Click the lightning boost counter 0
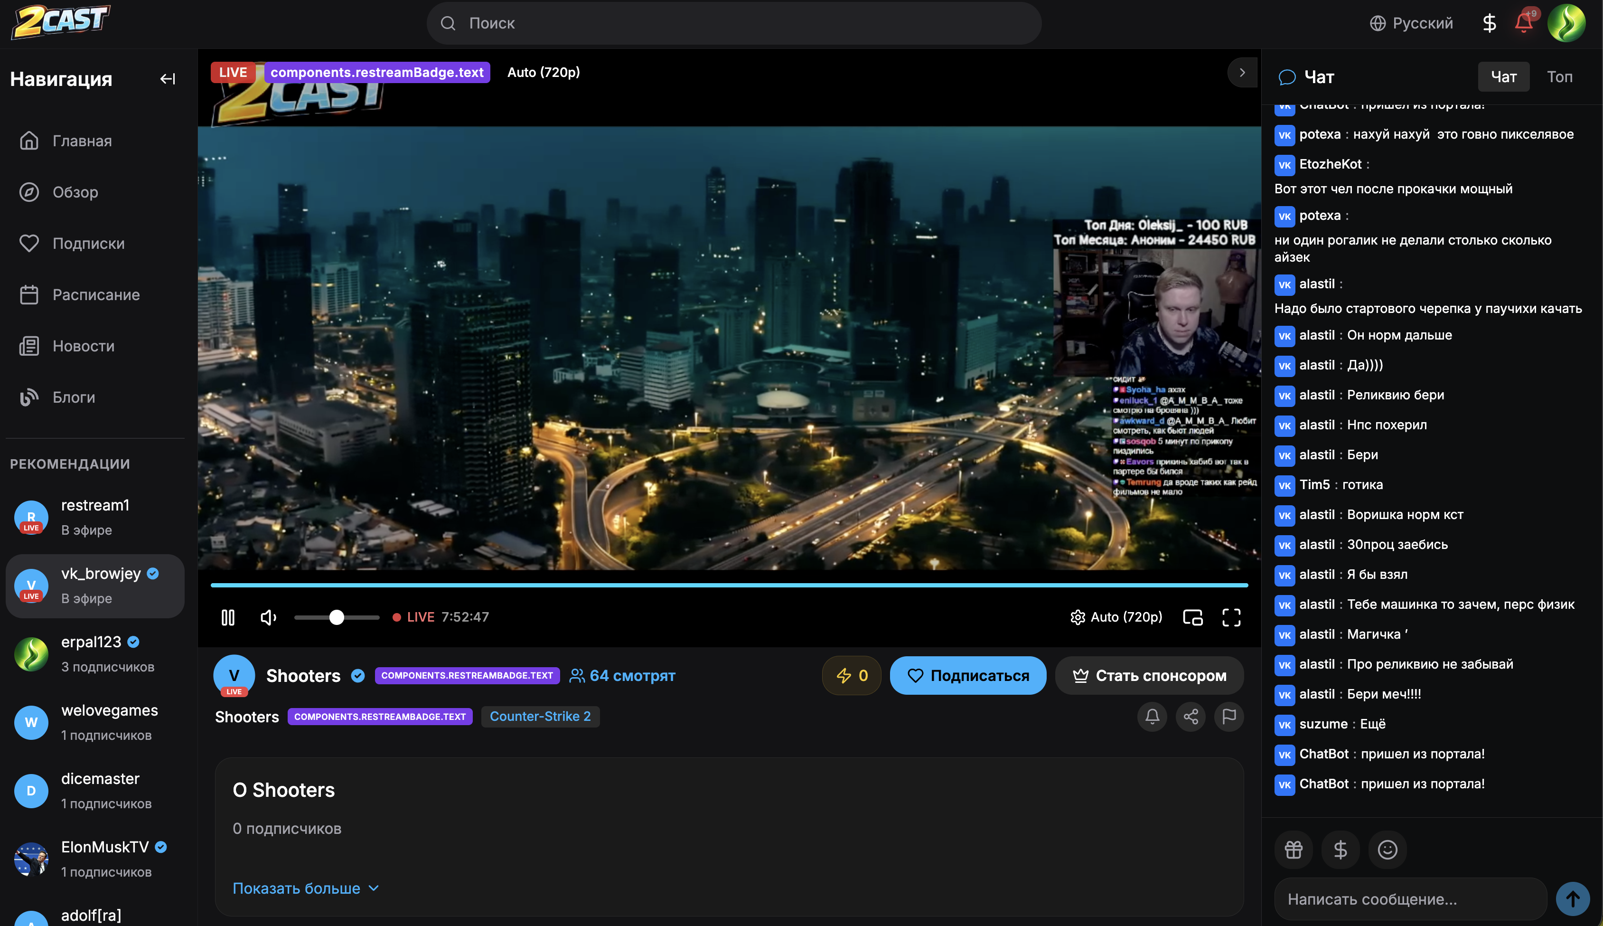This screenshot has height=926, width=1603. pos(852,675)
